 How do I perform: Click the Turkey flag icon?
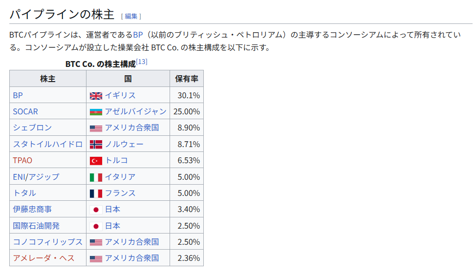[x=96, y=160]
